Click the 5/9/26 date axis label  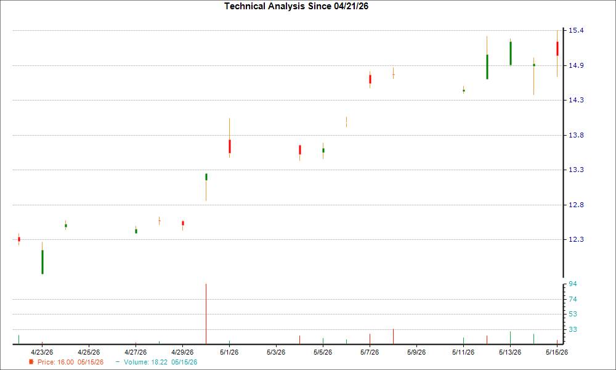pos(416,352)
